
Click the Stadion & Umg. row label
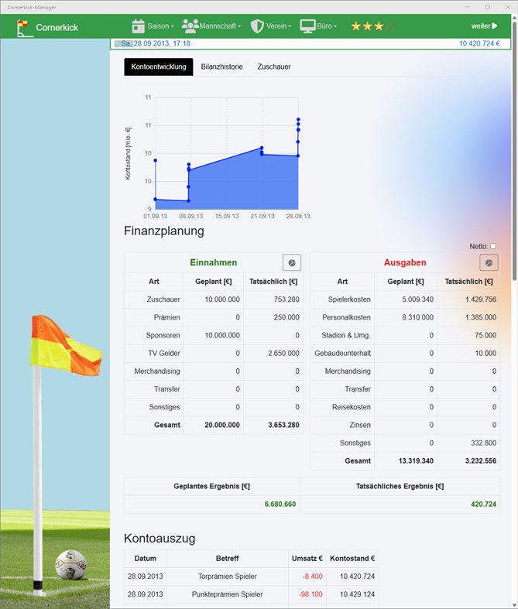[346, 335]
